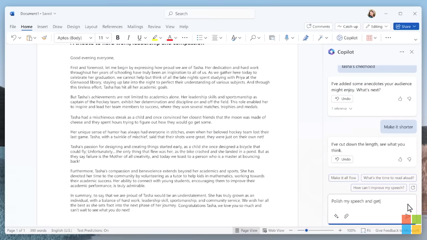Apply red font color
Screen dimensions: 427x240
[170, 38]
